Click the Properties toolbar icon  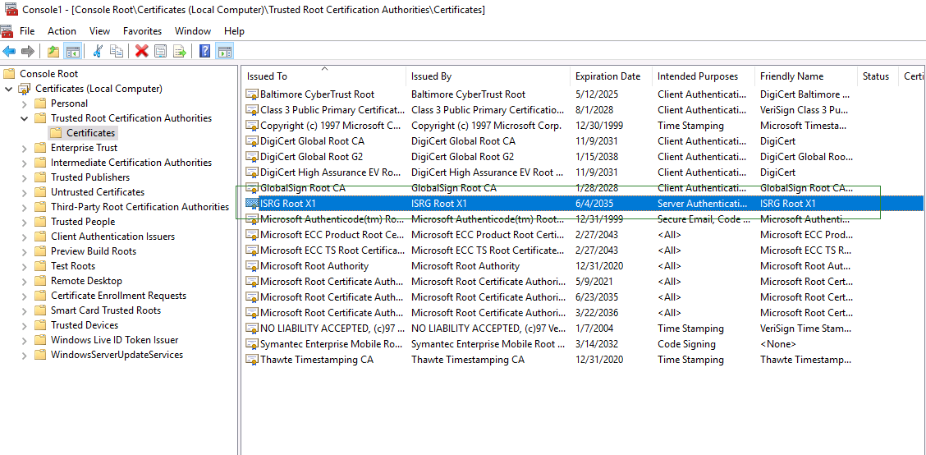160,52
